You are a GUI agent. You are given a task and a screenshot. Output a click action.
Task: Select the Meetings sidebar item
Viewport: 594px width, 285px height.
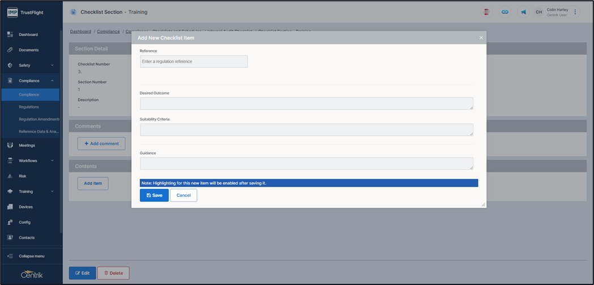pyautogui.click(x=27, y=145)
